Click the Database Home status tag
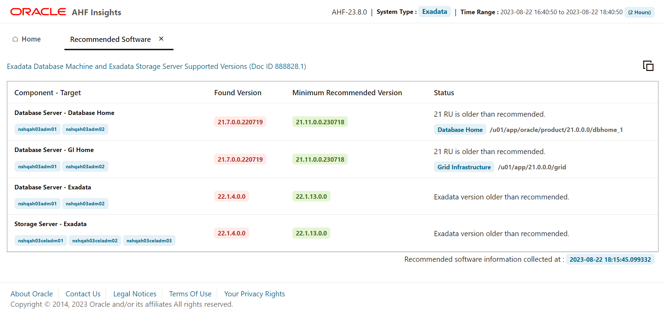 coord(460,129)
